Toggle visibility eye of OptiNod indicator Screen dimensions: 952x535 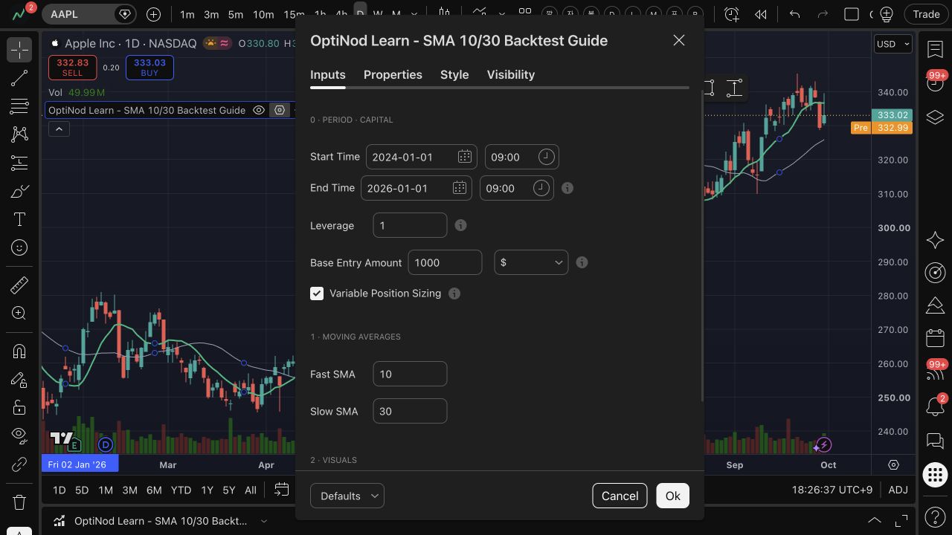pyautogui.click(x=259, y=110)
